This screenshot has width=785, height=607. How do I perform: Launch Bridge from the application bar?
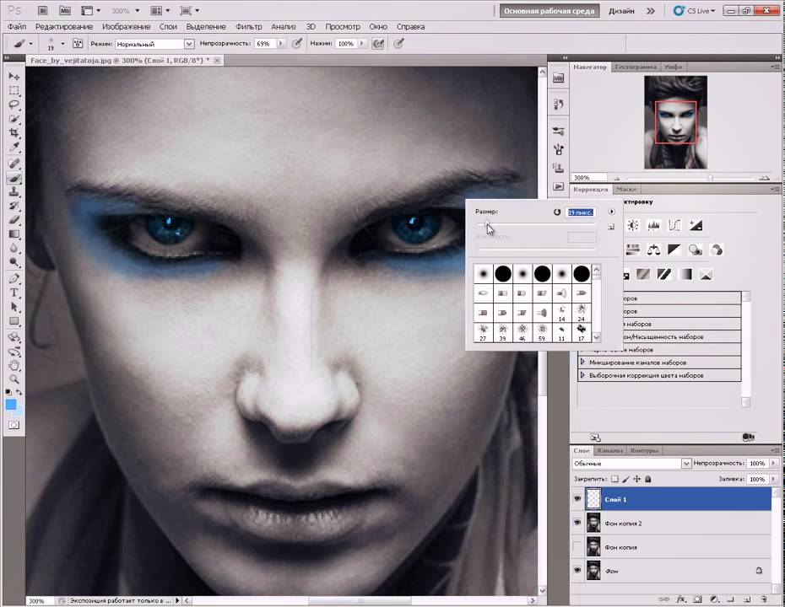point(43,10)
